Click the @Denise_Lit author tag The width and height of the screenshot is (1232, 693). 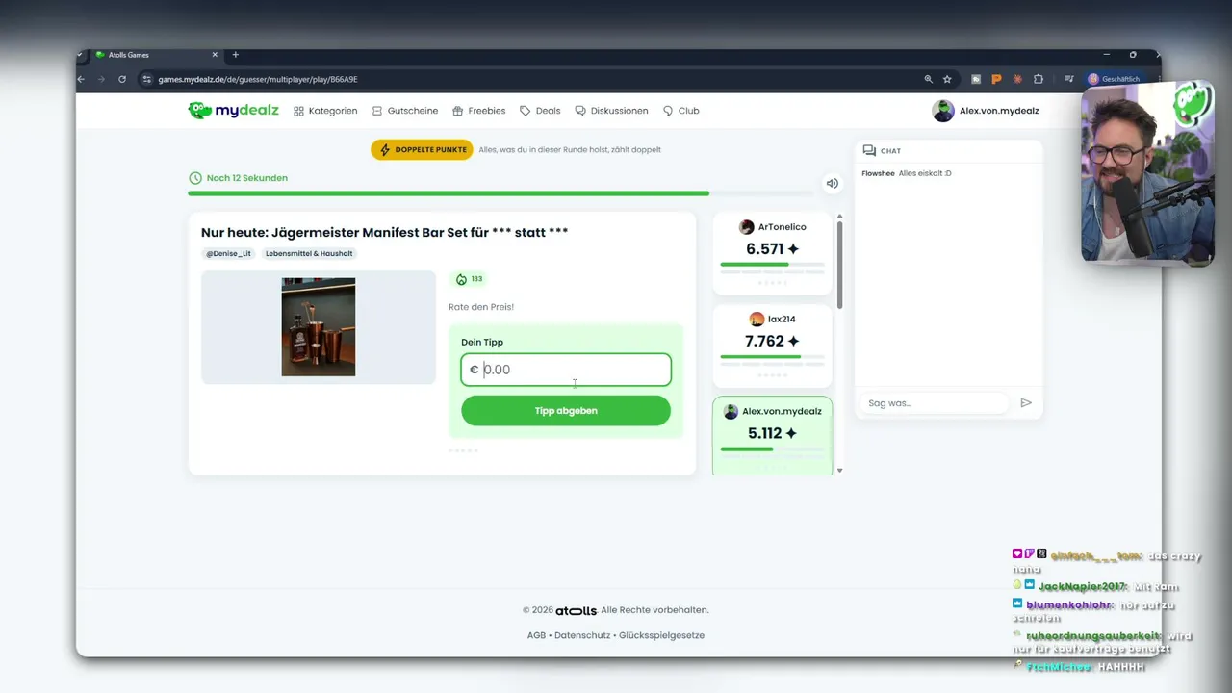pos(228,254)
